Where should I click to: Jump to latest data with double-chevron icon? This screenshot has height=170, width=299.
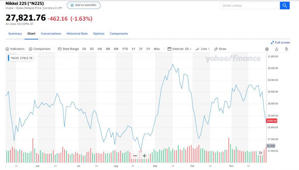[260, 153]
